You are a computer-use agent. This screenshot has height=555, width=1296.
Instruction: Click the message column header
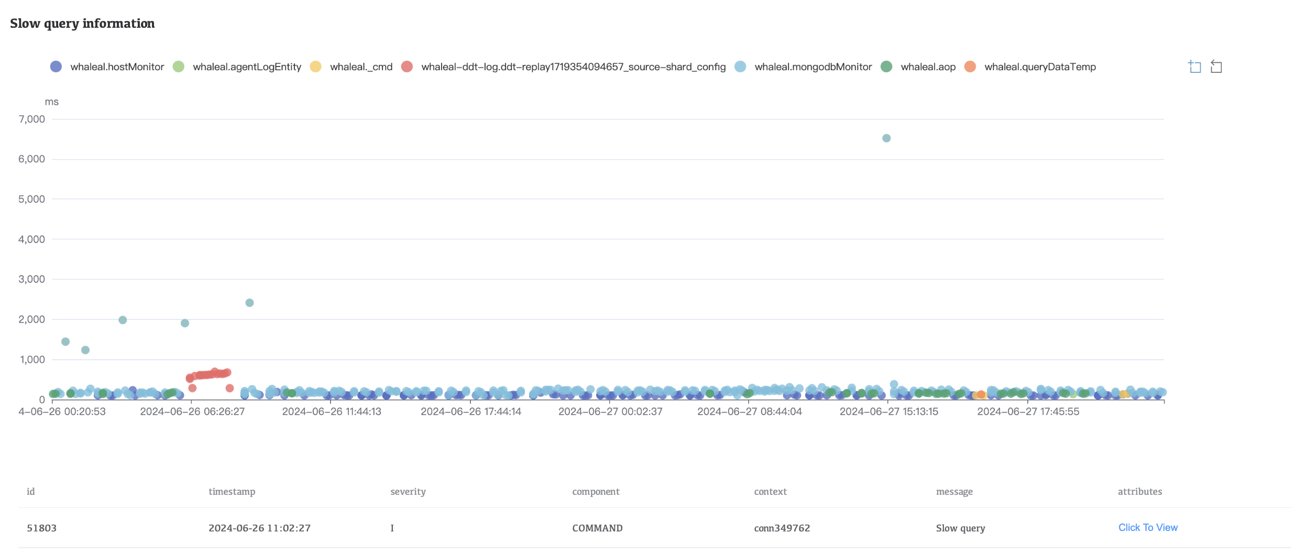click(x=954, y=491)
